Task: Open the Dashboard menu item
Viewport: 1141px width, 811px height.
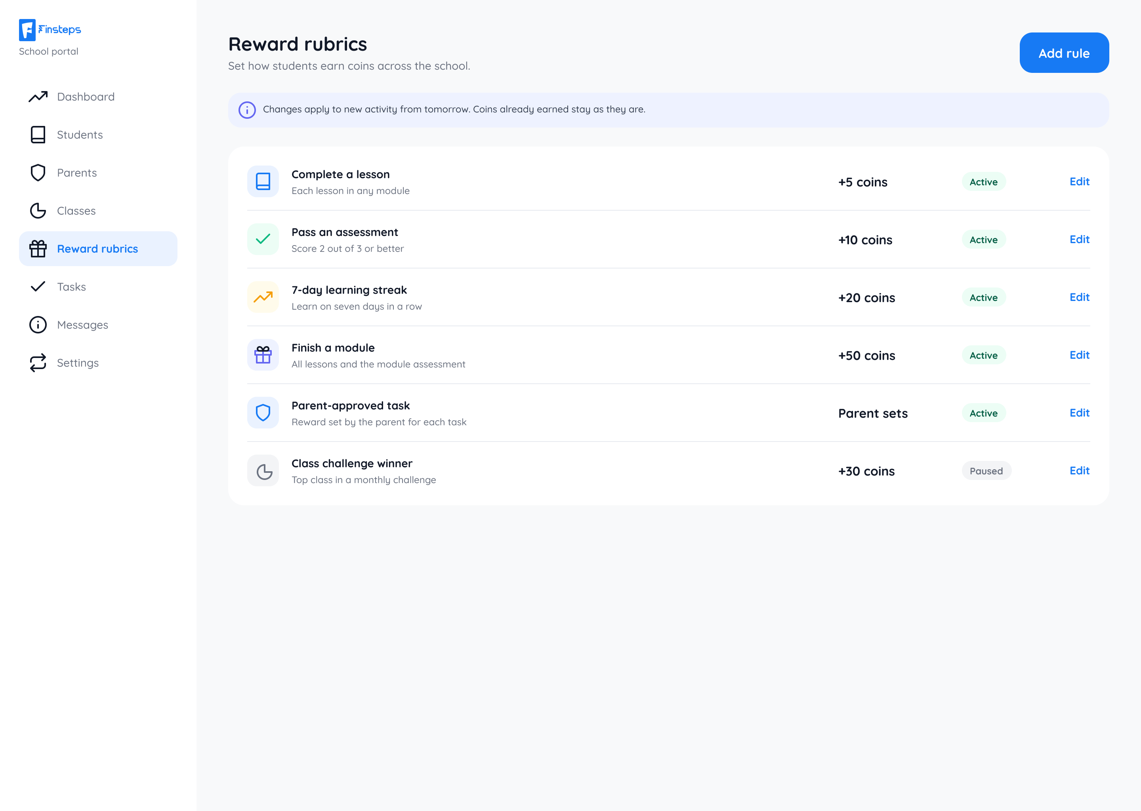Action: 98,96
